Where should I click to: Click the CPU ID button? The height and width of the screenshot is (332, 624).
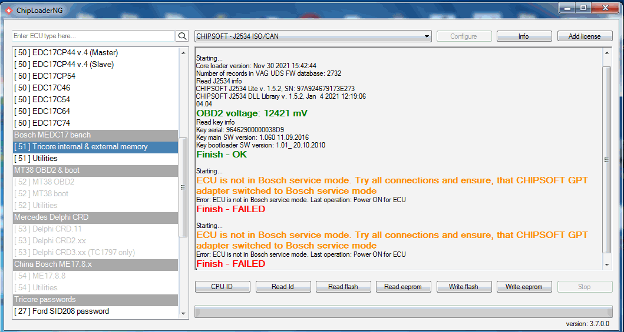point(222,287)
